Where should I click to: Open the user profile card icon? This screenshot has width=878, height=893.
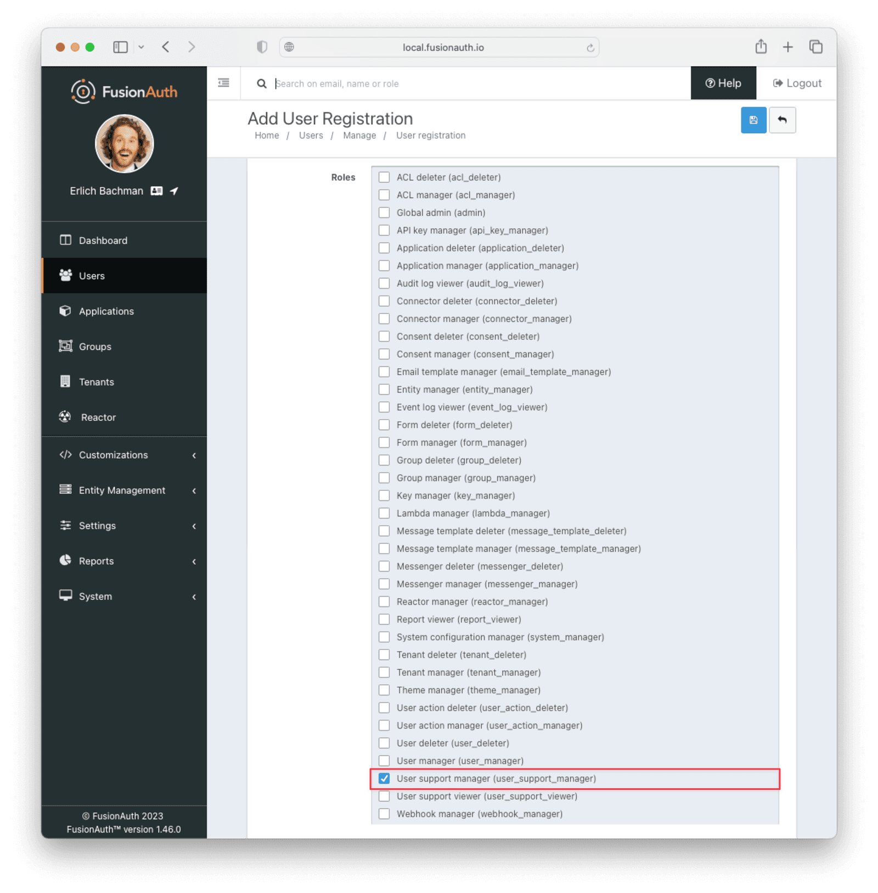pyautogui.click(x=157, y=191)
